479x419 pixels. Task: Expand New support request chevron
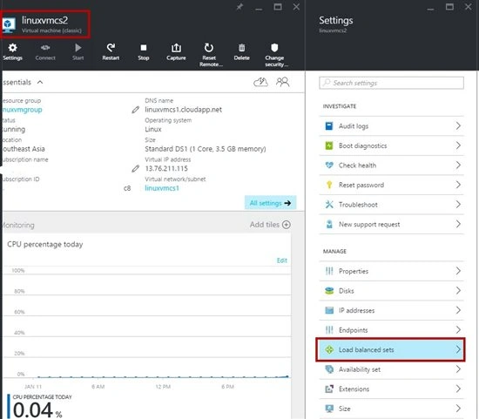(458, 224)
